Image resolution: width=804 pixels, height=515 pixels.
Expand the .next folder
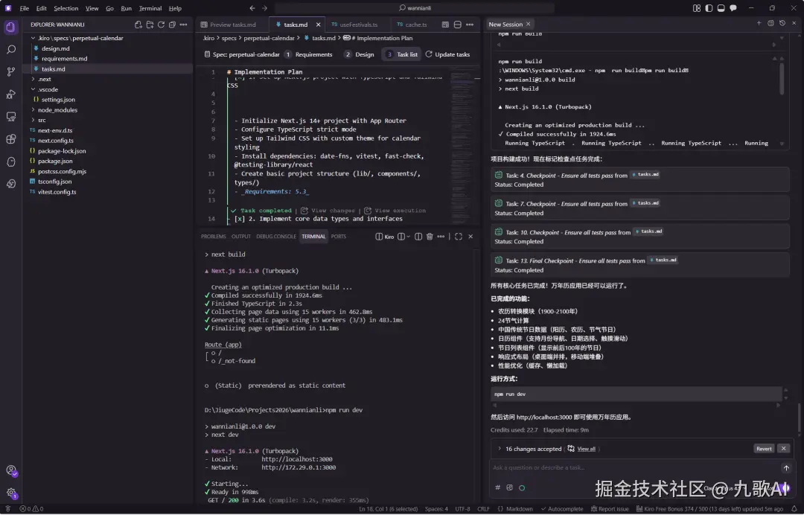coord(33,79)
